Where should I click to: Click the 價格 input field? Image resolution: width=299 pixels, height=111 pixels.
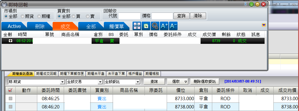point(162,16)
